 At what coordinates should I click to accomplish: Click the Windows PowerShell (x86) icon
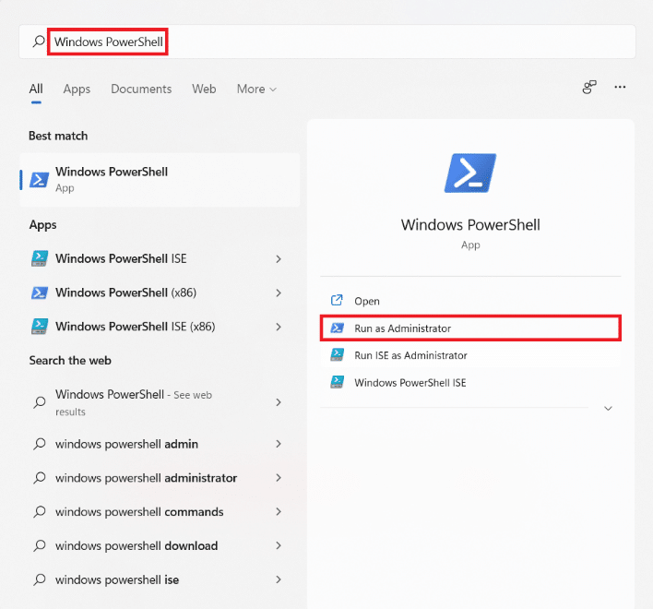40,293
